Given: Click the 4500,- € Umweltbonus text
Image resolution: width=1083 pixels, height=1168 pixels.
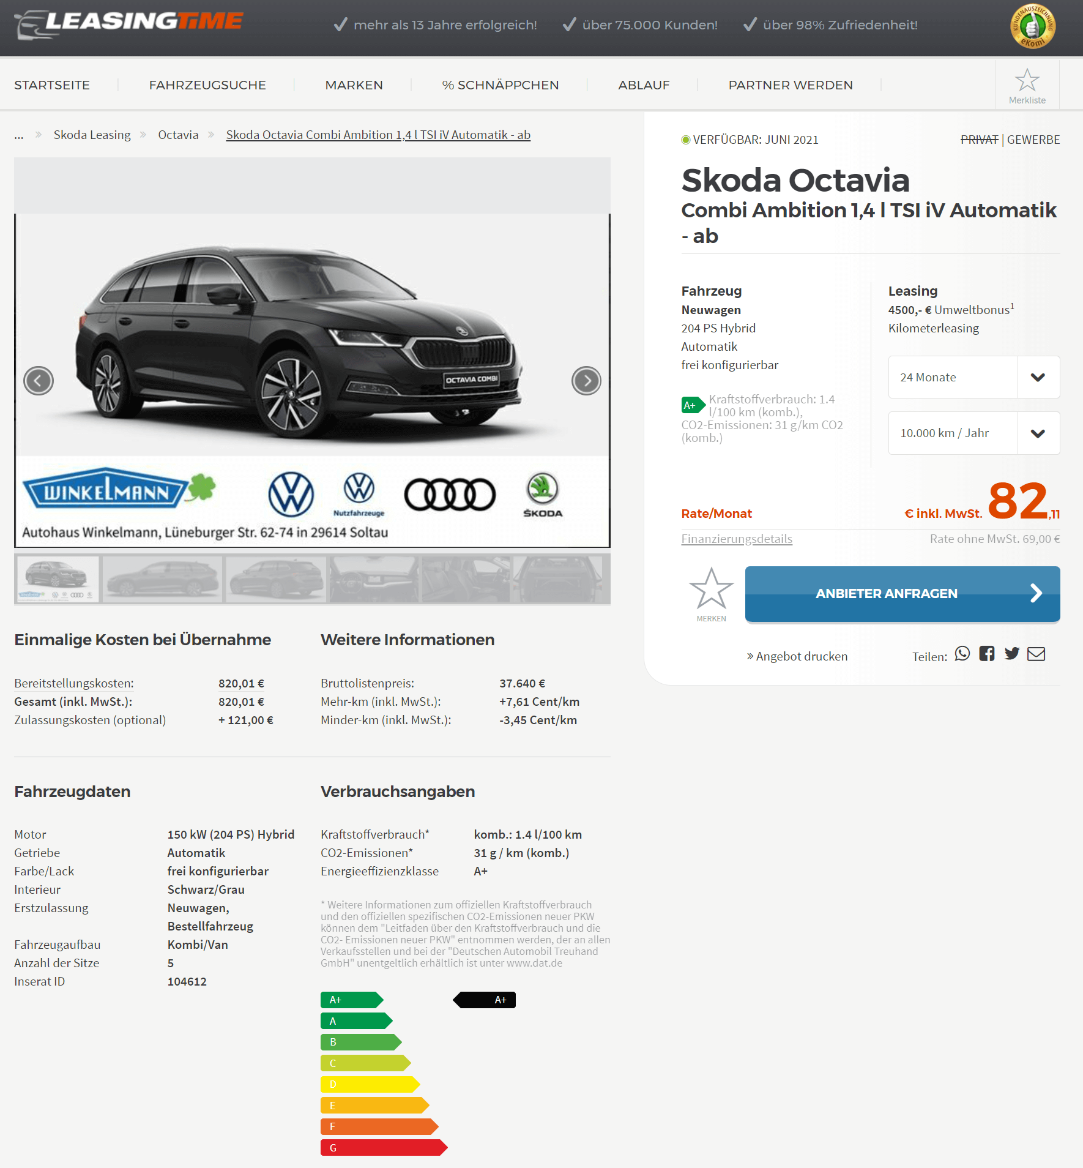Looking at the screenshot, I should point(951,309).
